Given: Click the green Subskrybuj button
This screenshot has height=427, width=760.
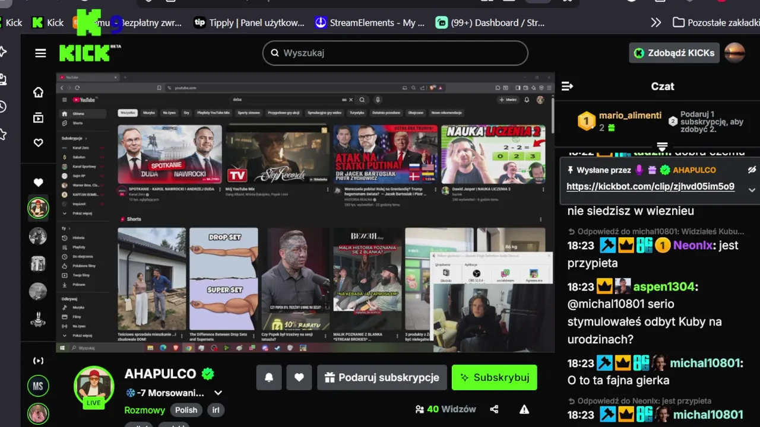Looking at the screenshot, I should point(494,377).
